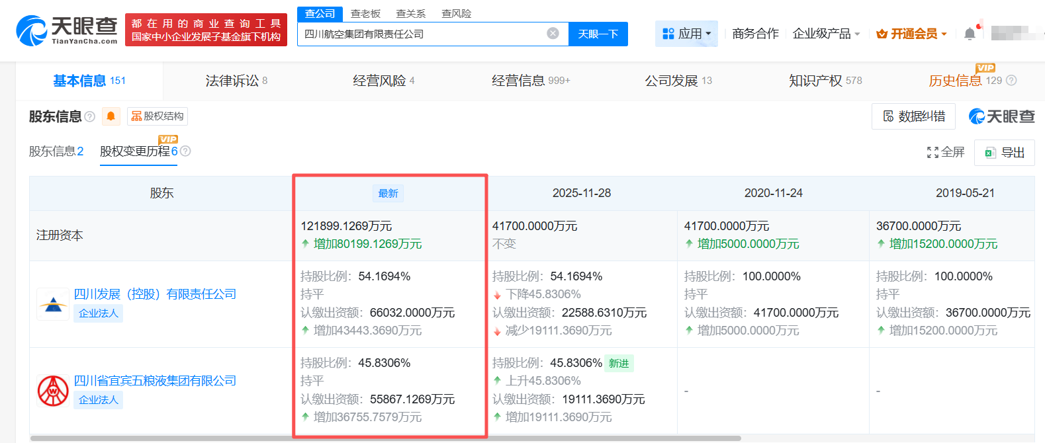Screen dimensions: 1045x443
Task: Click the horizontal scrollbar under the table
Action: (x=385, y=438)
